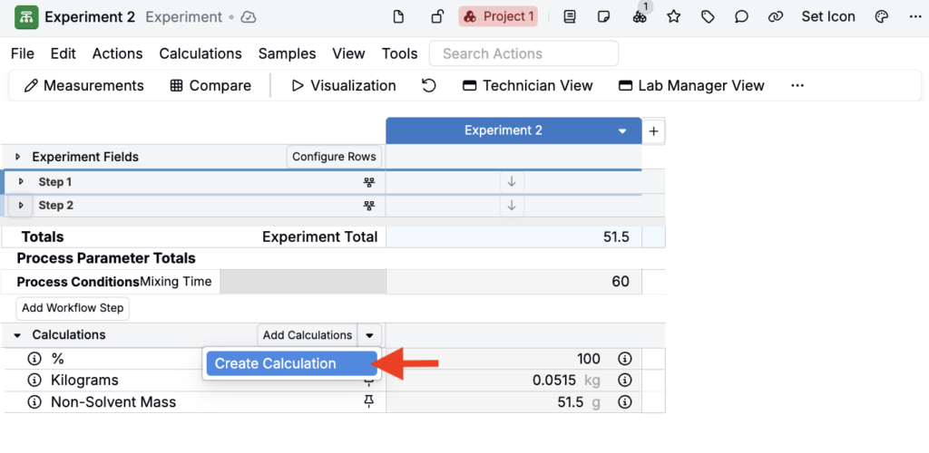
Task: Open the Actions menu
Action: [x=117, y=53]
